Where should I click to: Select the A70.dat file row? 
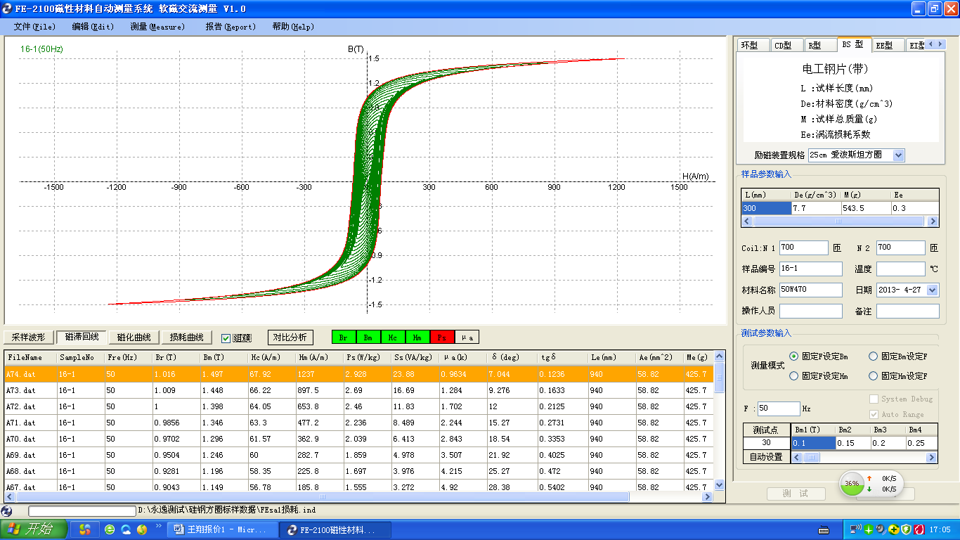coord(358,439)
